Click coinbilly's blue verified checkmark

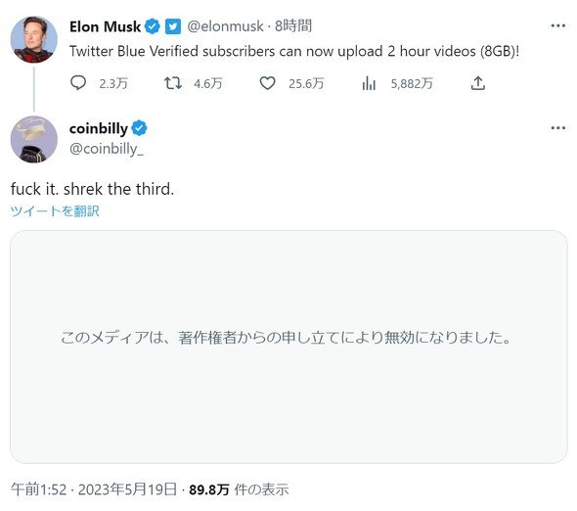click(x=139, y=128)
